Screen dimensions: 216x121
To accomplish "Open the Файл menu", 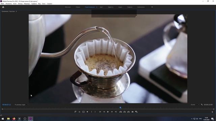I will (x=2, y=4).
